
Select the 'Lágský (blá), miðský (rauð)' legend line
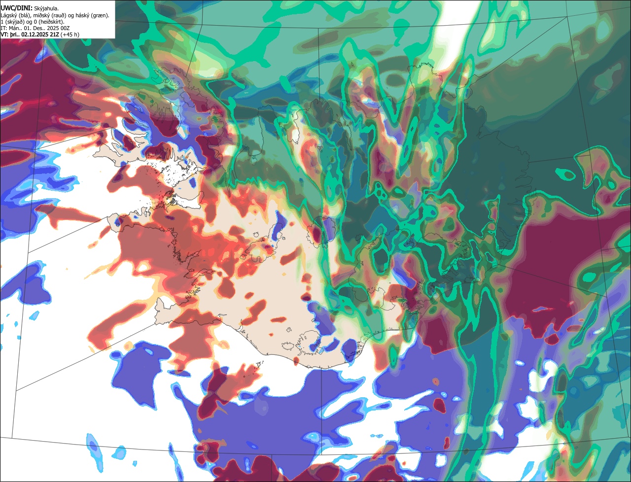pyautogui.click(x=55, y=15)
